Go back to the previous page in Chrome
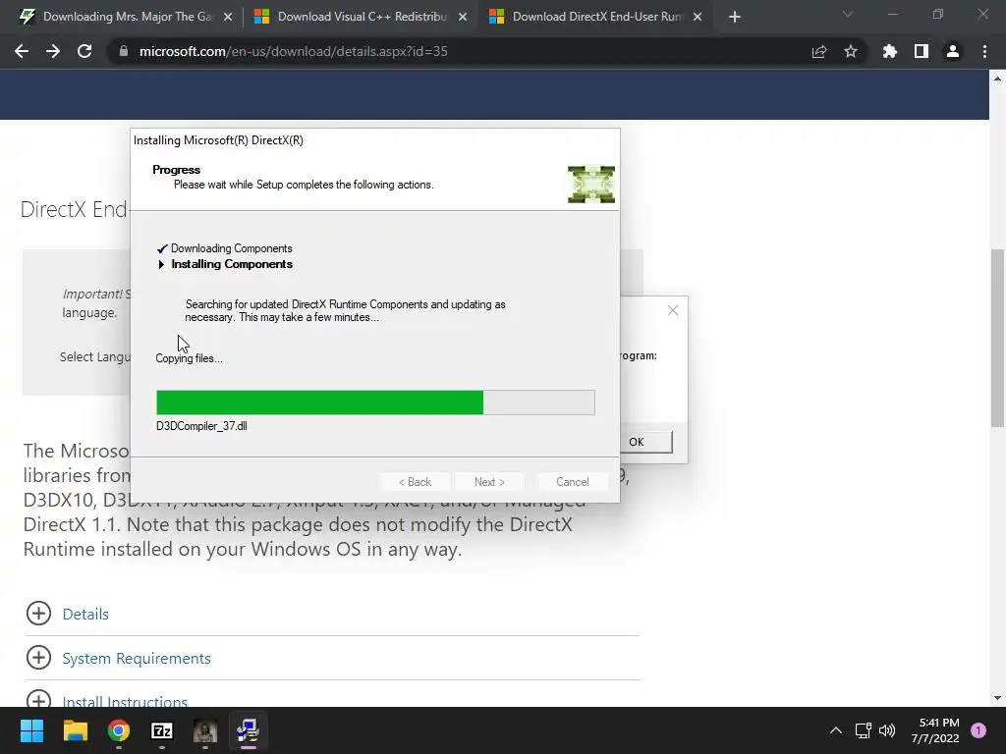 point(22,51)
